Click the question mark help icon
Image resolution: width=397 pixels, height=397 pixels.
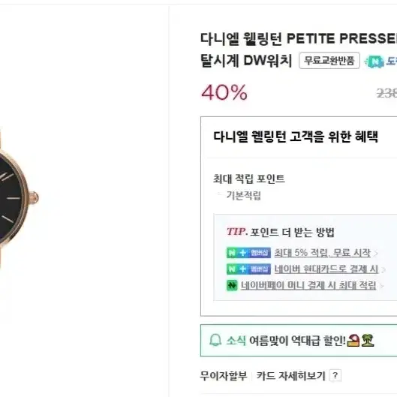[335, 375]
